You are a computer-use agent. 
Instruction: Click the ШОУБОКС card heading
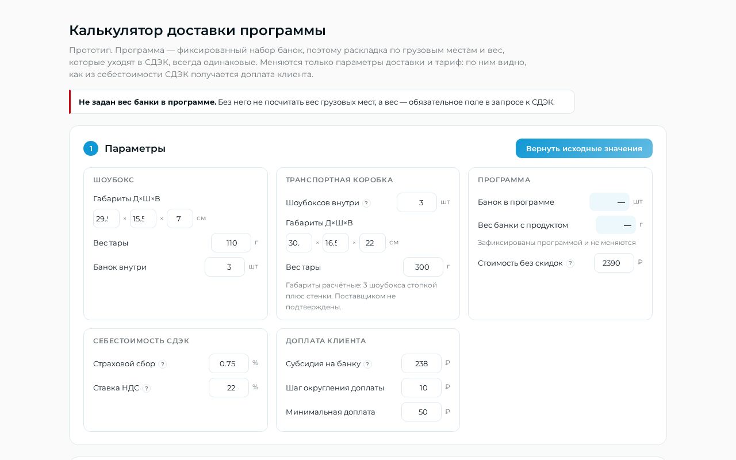click(114, 180)
